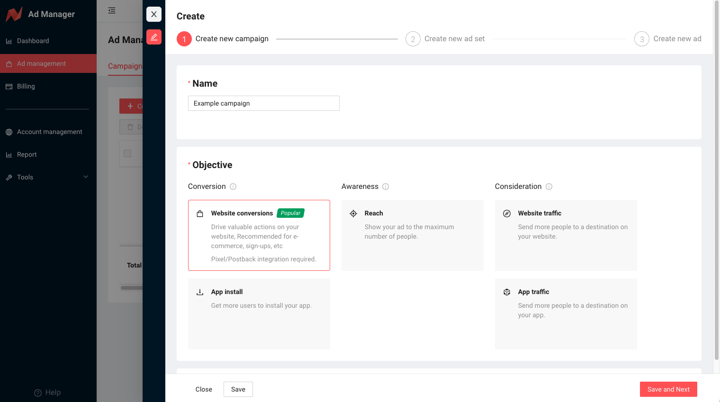Switch to the Campaign tab in background

pyautogui.click(x=125, y=66)
